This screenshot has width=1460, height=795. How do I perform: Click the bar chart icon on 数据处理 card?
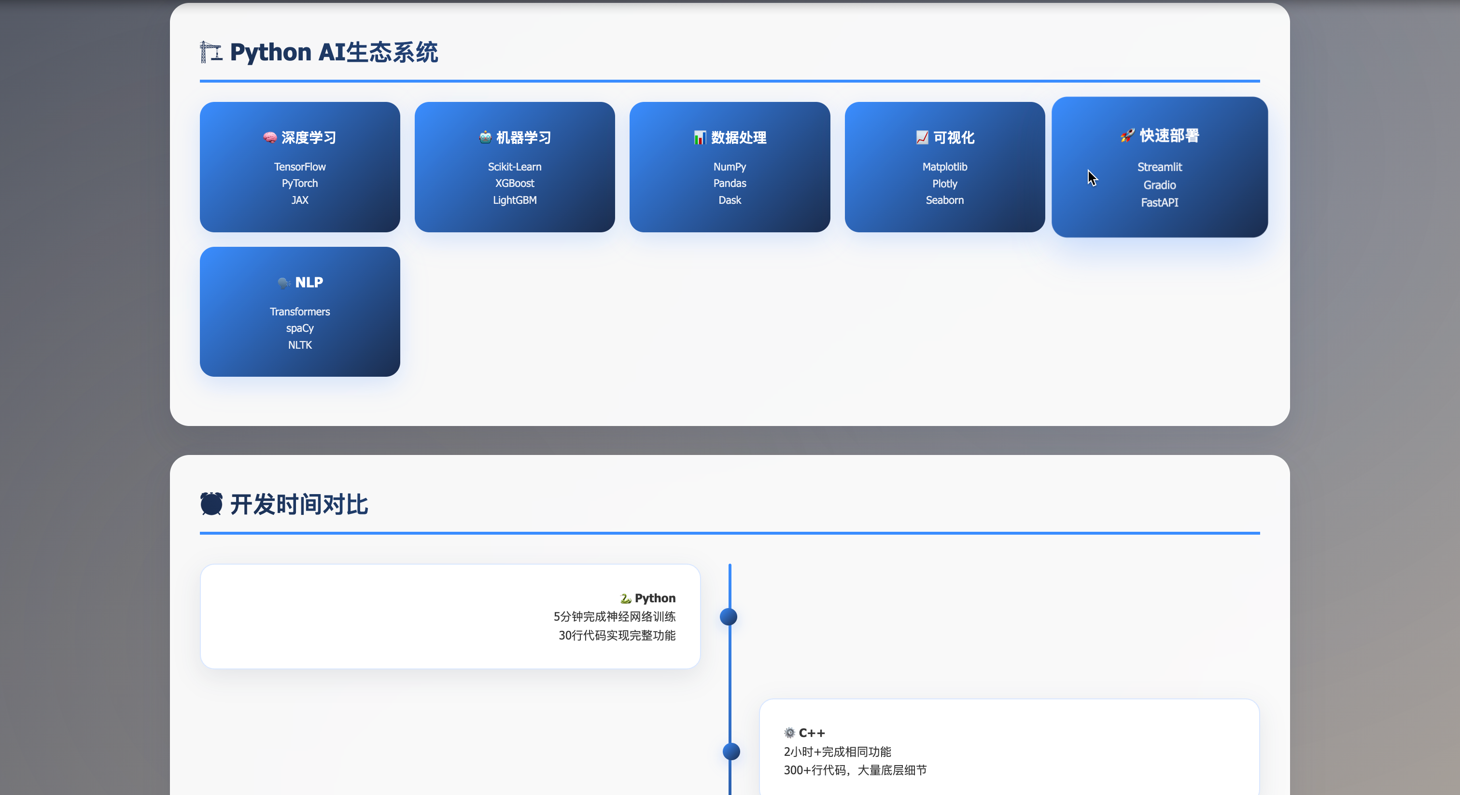click(700, 138)
